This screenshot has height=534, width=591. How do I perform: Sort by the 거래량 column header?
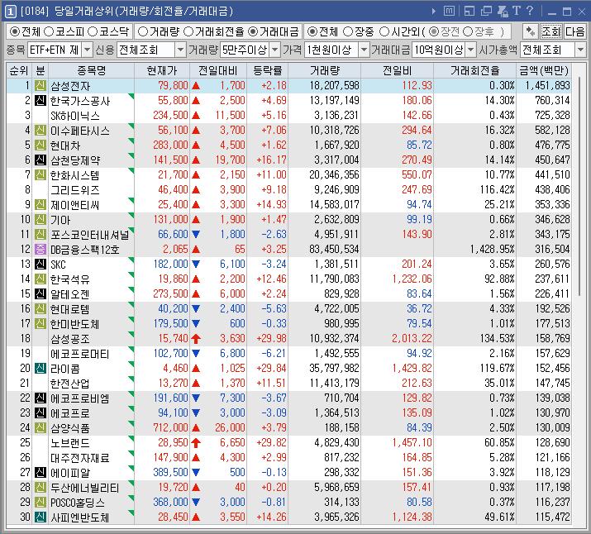(x=324, y=70)
